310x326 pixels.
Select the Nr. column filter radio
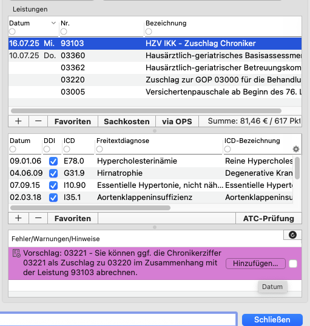(64, 32)
